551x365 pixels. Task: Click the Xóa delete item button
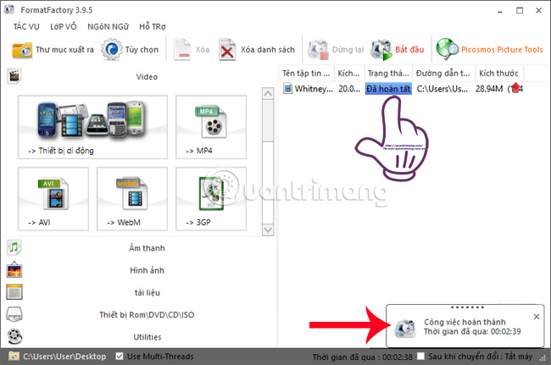point(192,49)
